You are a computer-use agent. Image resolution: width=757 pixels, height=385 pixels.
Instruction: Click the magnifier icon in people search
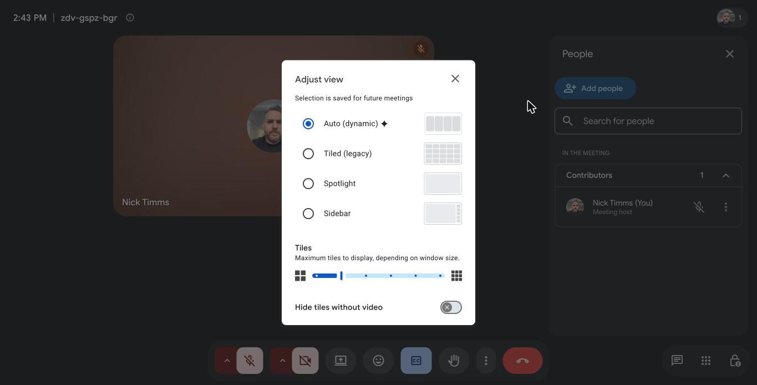point(568,121)
